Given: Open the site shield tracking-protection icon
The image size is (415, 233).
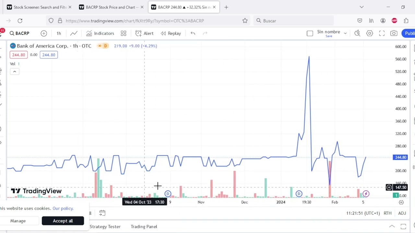Looking at the screenshot, I should 51,21.
